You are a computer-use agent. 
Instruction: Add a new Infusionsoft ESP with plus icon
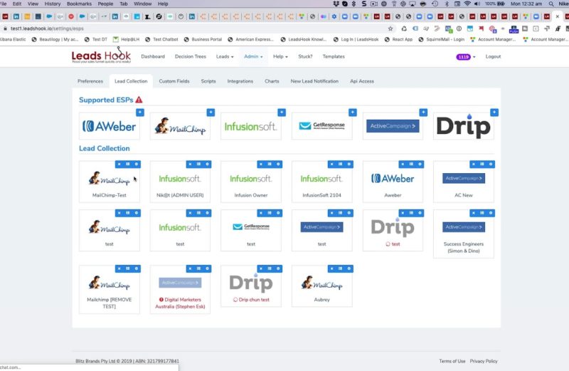(x=282, y=113)
